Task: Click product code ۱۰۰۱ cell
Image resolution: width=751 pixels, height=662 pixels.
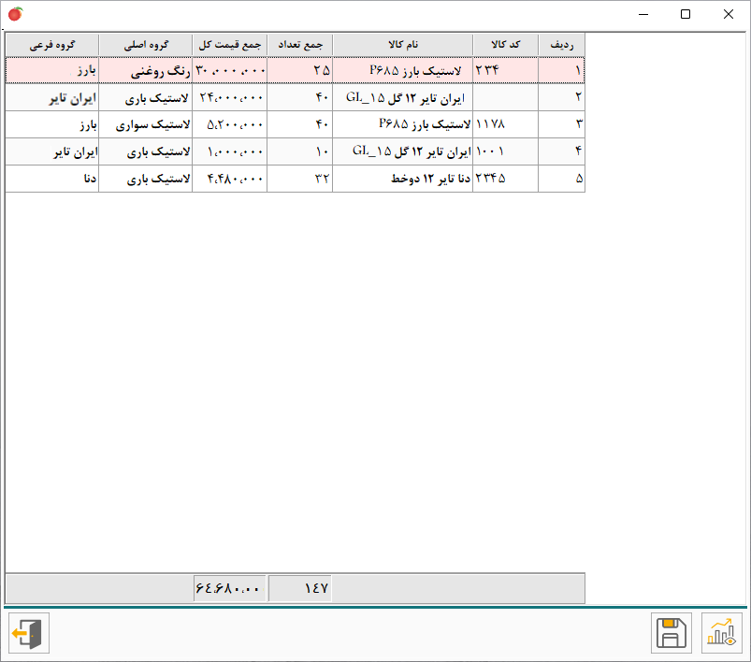Action: pyautogui.click(x=505, y=151)
